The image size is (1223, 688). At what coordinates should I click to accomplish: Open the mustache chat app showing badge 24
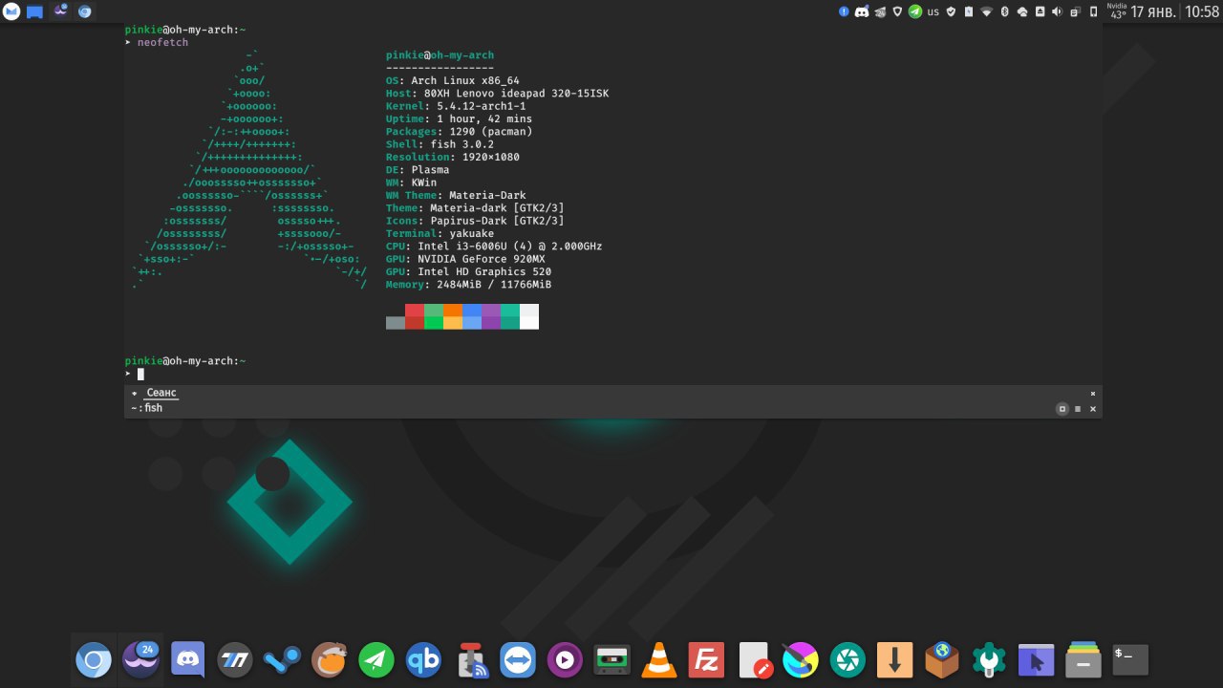[140, 660]
